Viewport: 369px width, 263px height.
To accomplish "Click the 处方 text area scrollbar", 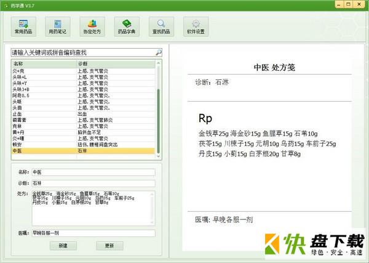I will pos(153,208).
